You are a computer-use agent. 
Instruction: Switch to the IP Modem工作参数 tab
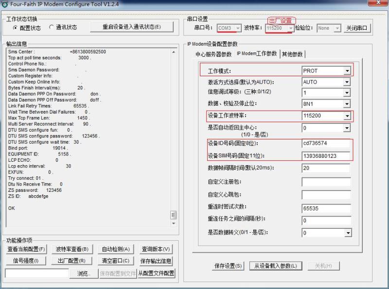click(257, 53)
